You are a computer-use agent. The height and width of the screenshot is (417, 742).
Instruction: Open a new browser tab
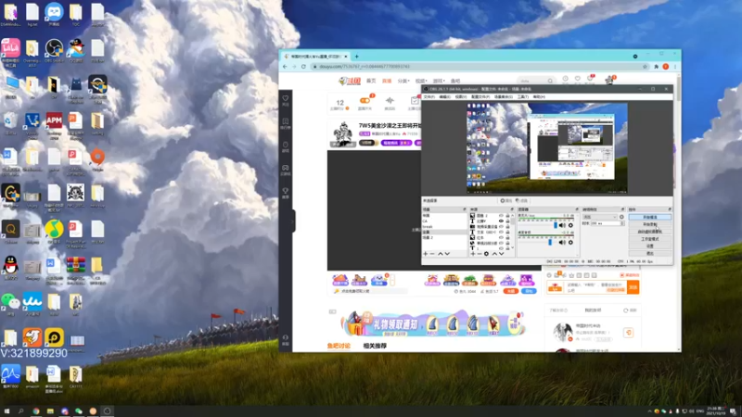coord(357,57)
